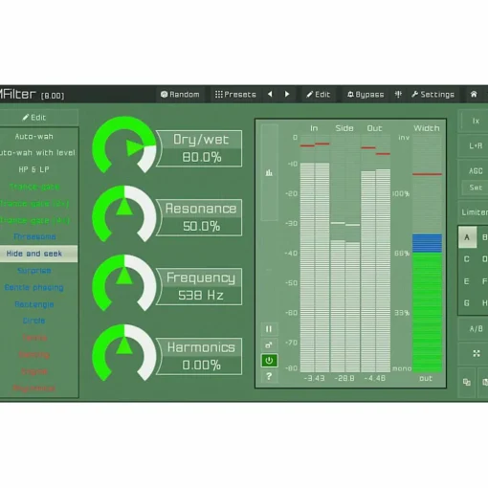The height and width of the screenshot is (488, 488).
Task: Toggle AGC automatic gain compensation
Action: [x=476, y=171]
